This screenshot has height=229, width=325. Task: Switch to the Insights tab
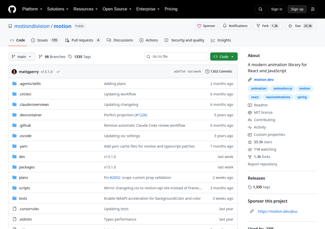pyautogui.click(x=221, y=40)
